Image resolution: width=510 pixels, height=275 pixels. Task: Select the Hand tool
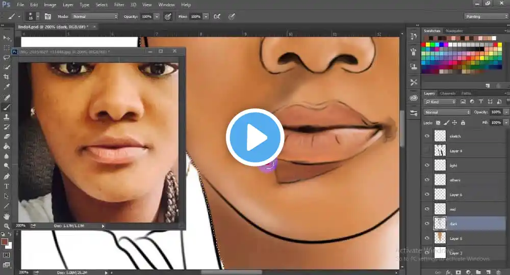tap(6, 216)
